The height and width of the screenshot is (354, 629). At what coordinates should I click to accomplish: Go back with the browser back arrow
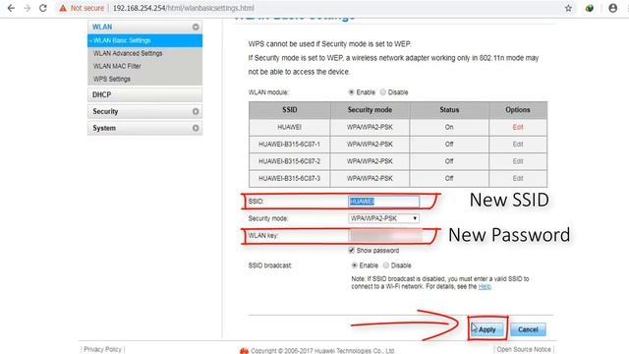click(11, 8)
